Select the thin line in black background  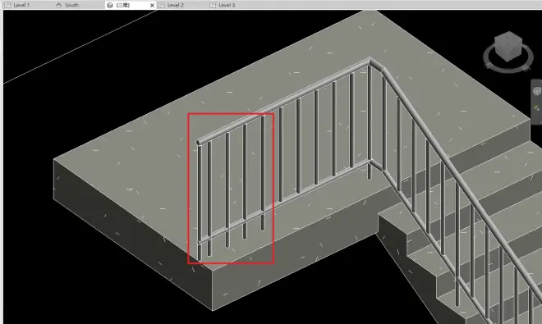pos(80,47)
